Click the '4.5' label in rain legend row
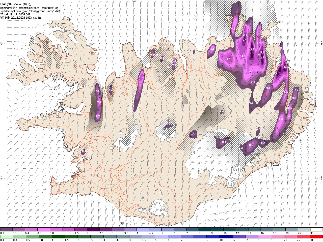 pyautogui.click(x=144, y=240)
